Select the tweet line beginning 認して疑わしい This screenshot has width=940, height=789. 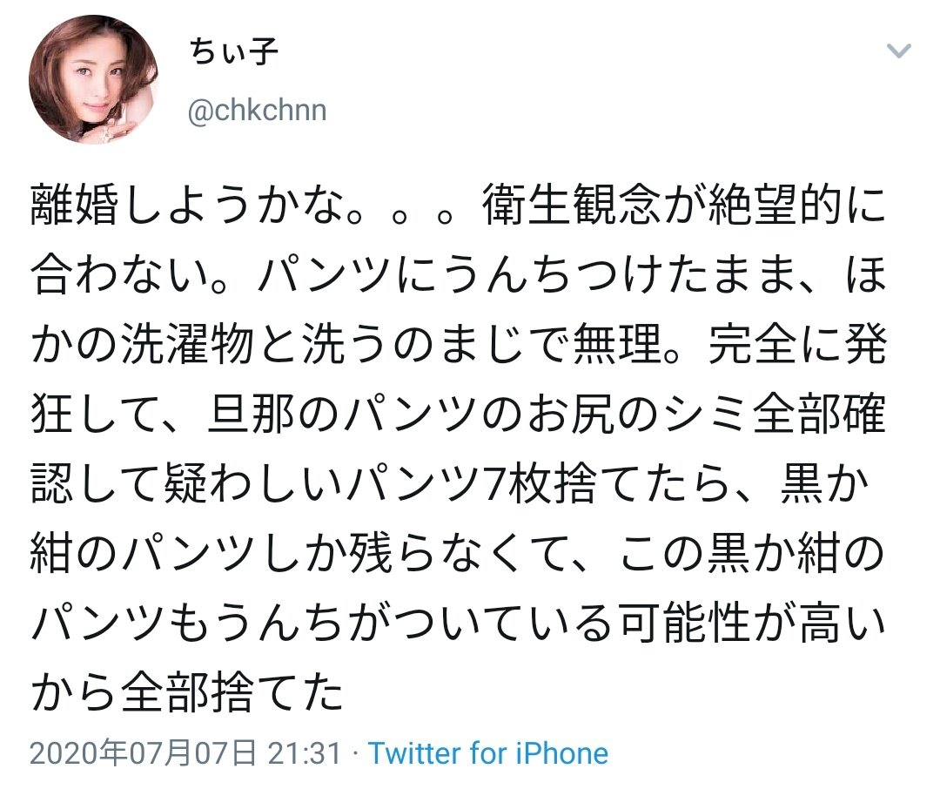click(458, 484)
